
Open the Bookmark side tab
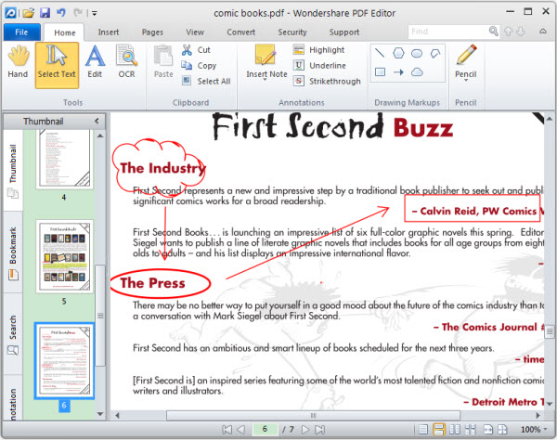pos(13,252)
